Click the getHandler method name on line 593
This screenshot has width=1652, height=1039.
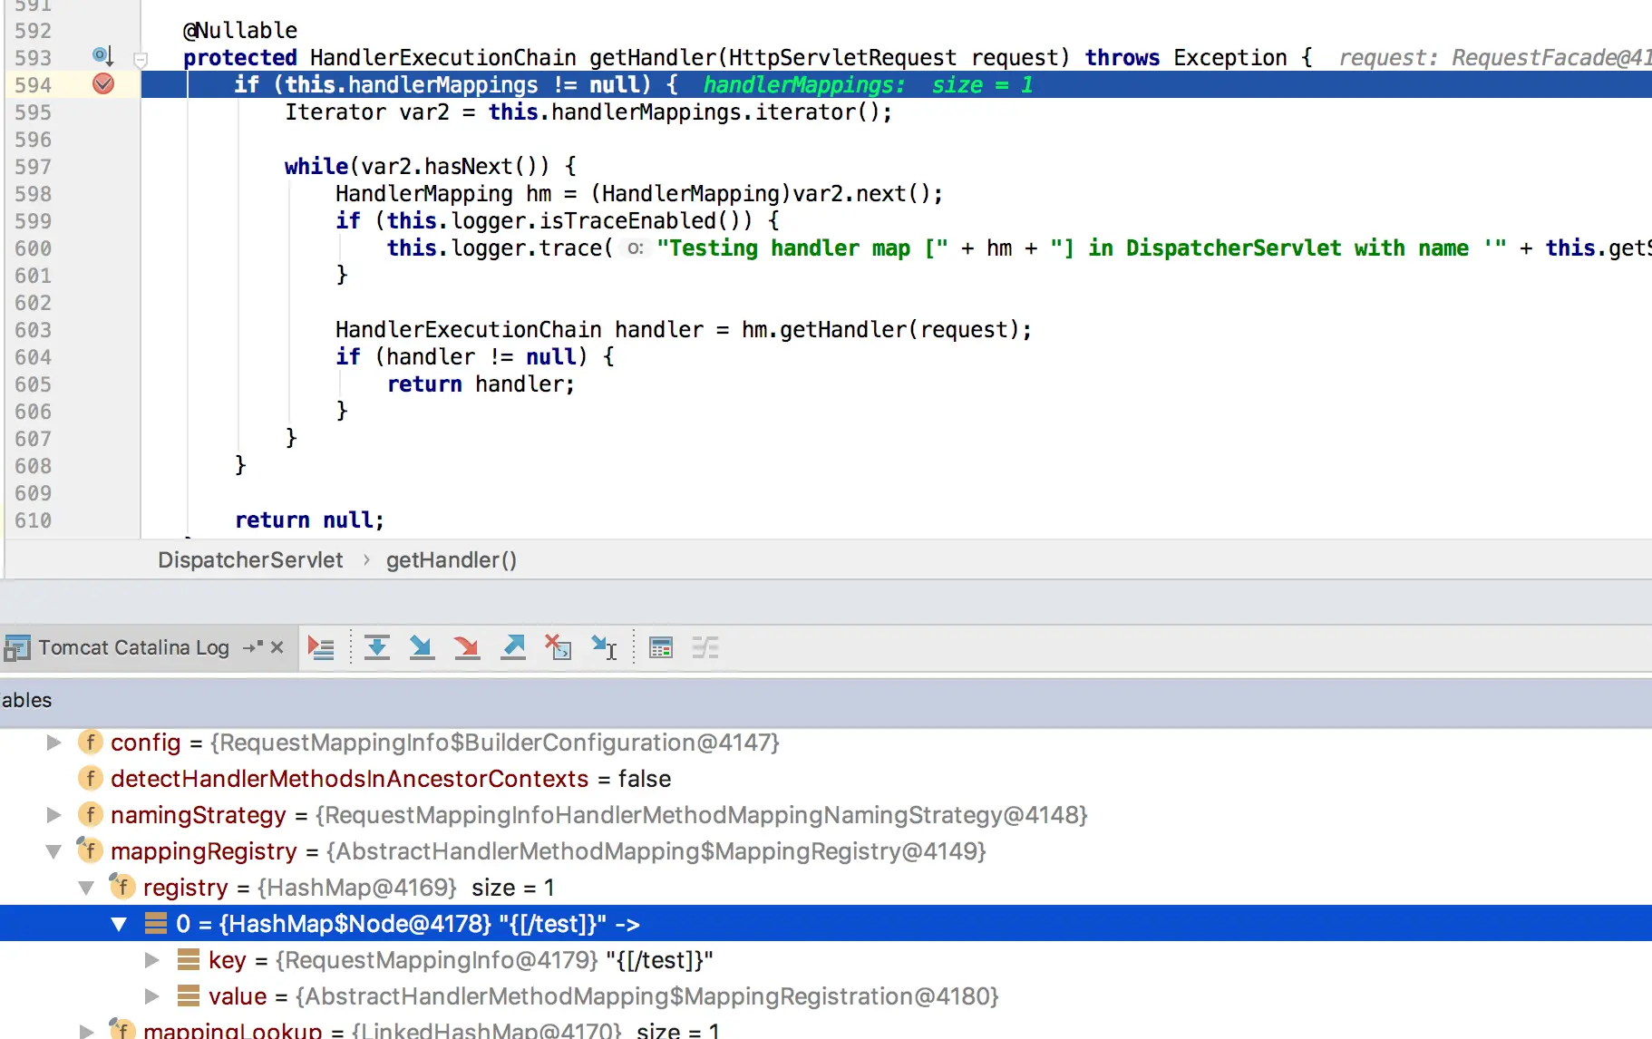pyautogui.click(x=653, y=58)
